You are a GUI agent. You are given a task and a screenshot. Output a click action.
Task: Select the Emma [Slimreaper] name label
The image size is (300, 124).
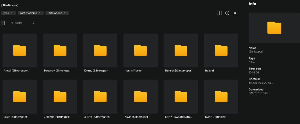[96, 71]
